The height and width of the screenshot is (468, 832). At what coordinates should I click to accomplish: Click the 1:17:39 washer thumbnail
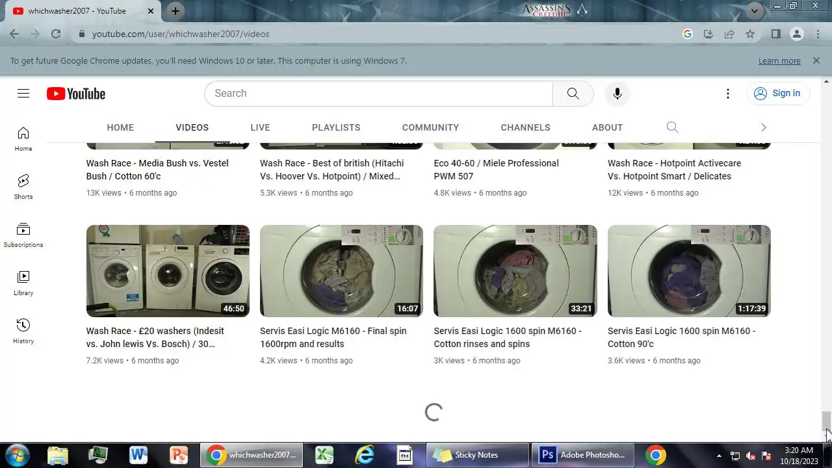689,271
